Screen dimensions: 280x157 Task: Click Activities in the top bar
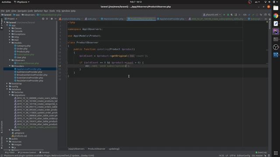6,2
